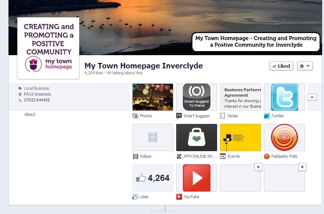Click the category tag icon
The height and width of the screenshot is (214, 324).
point(20,89)
